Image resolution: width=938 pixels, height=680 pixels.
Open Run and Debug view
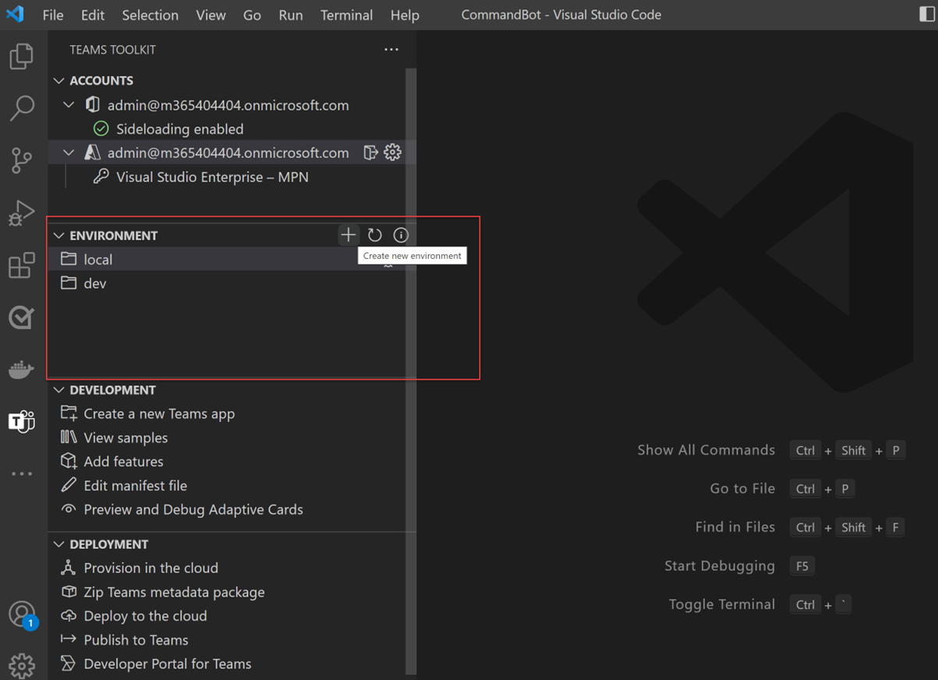(22, 212)
